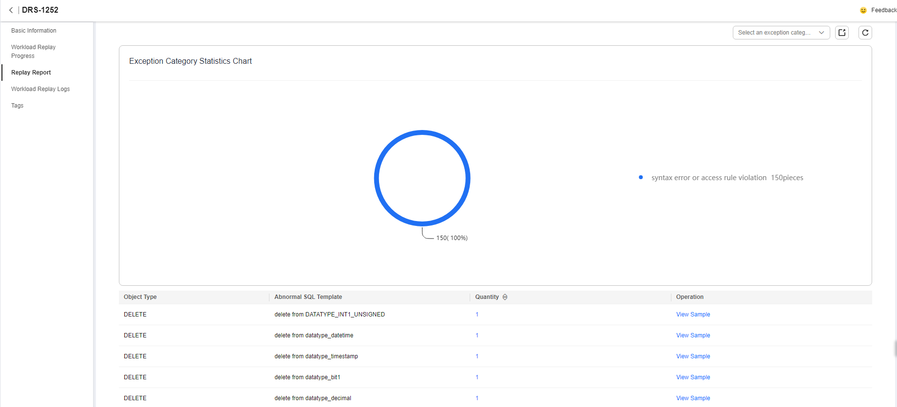This screenshot has height=407, width=897.
Task: Click DELETE in the datatype_bit1 row
Action: [x=135, y=377]
